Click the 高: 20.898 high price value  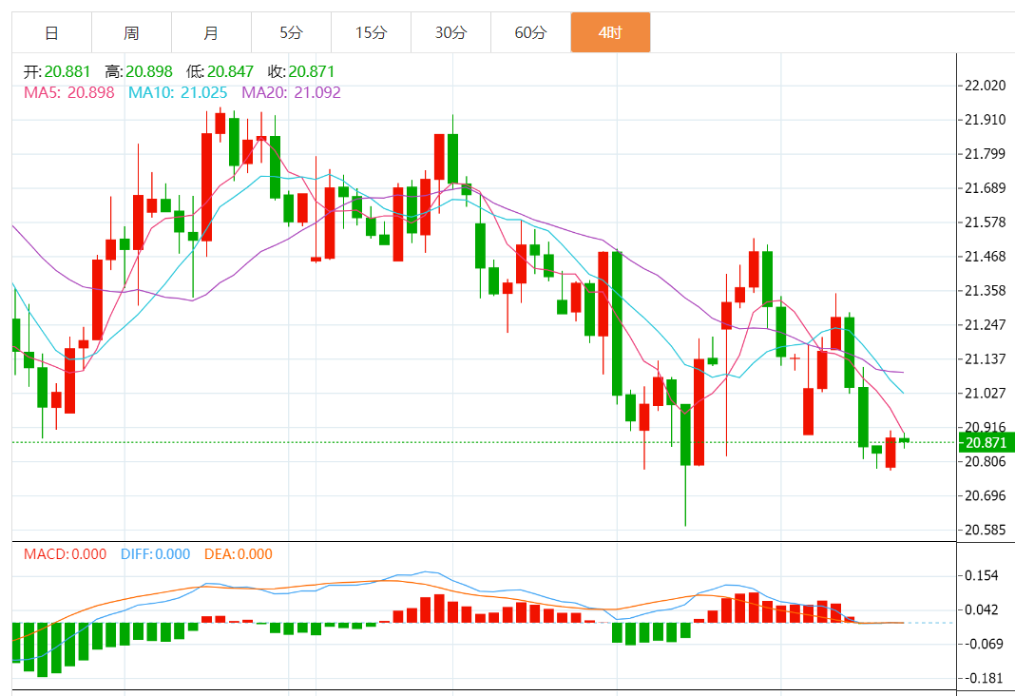point(139,71)
